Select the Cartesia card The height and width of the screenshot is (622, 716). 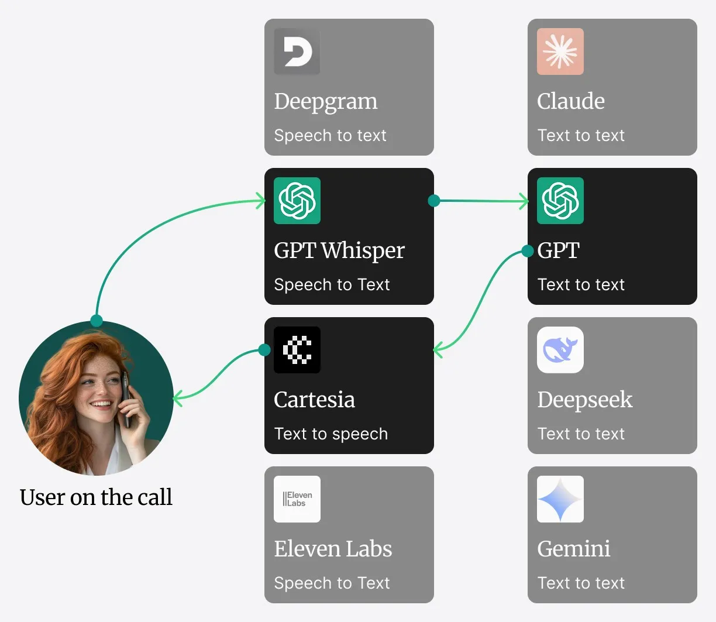(x=349, y=386)
